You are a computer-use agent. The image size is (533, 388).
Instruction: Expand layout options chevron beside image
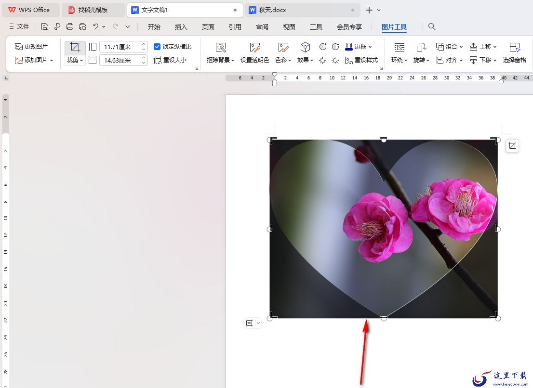coord(258,323)
